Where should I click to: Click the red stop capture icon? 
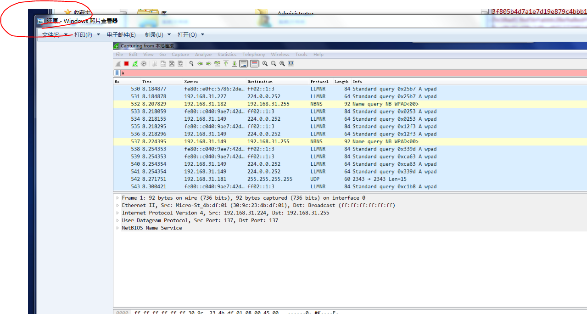(126, 64)
